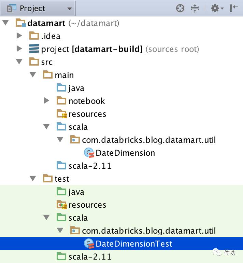The height and width of the screenshot is (263, 243).
Task: Click the main resources folder icon
Action: (61, 114)
